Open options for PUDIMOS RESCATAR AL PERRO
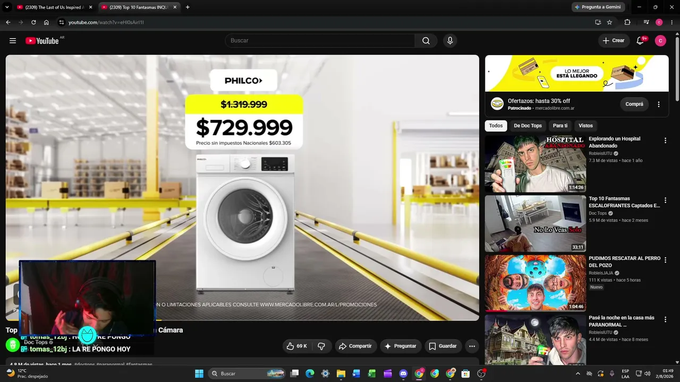The height and width of the screenshot is (382, 680). [x=665, y=260]
